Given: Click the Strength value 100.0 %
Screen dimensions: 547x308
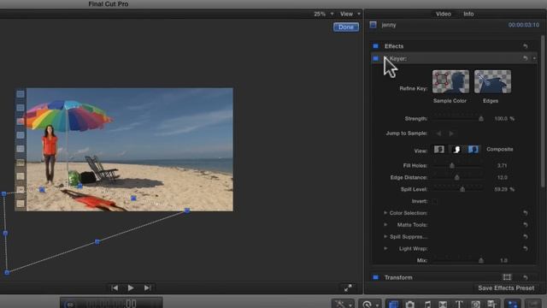Looking at the screenshot, I should click(504, 119).
